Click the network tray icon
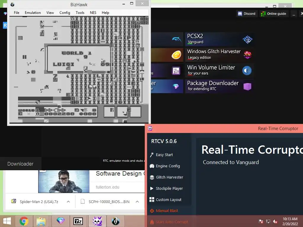 [268, 221]
